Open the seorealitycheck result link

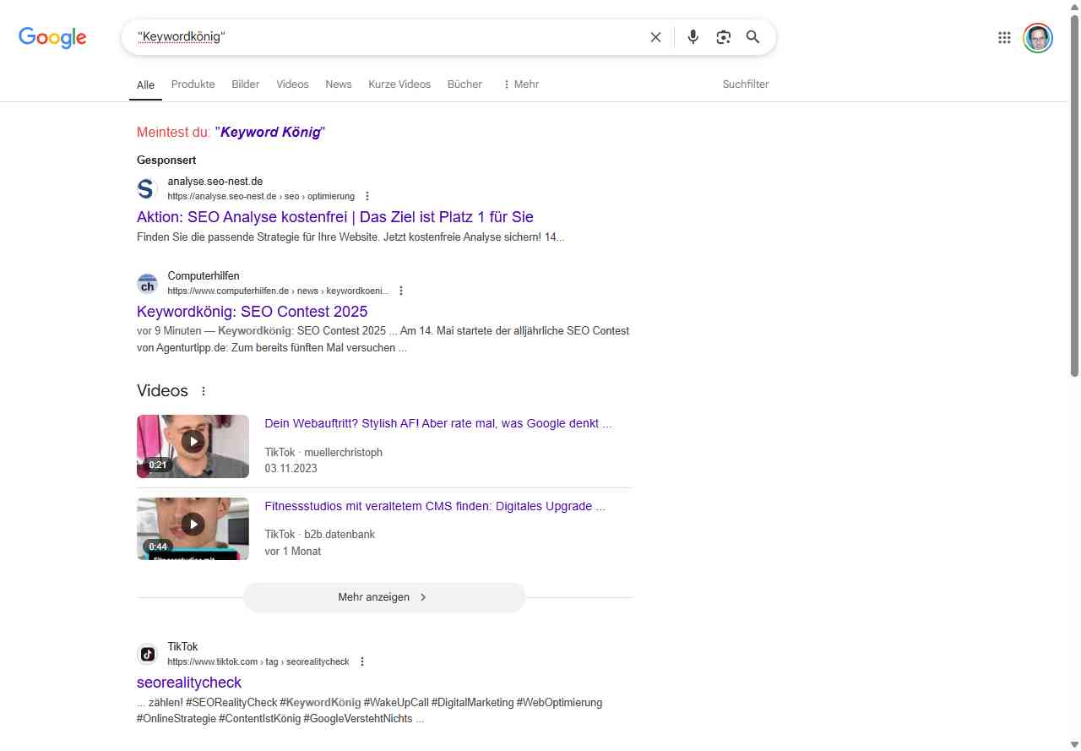(189, 683)
